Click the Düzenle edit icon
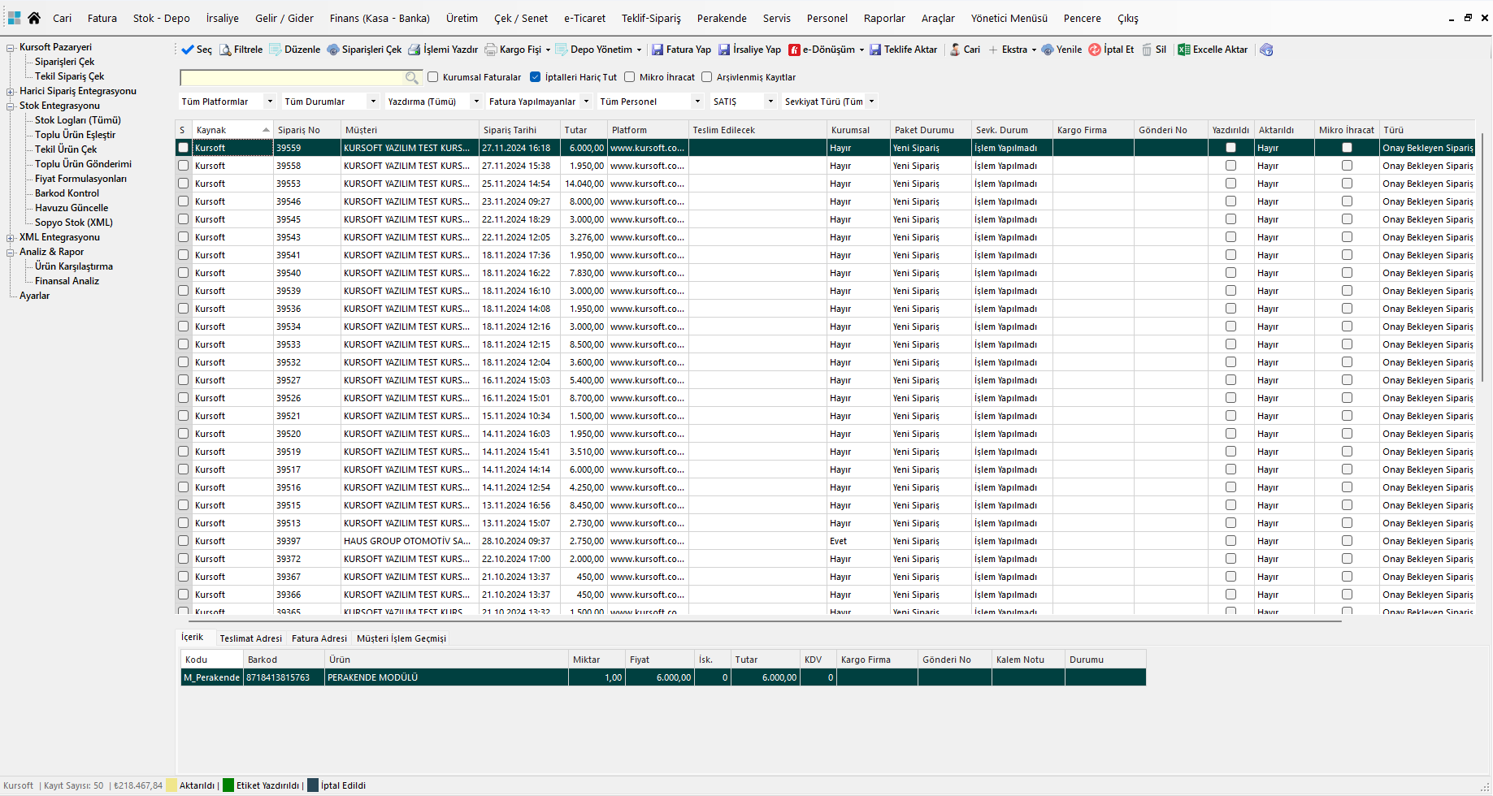The image size is (1493, 796). 276,50
